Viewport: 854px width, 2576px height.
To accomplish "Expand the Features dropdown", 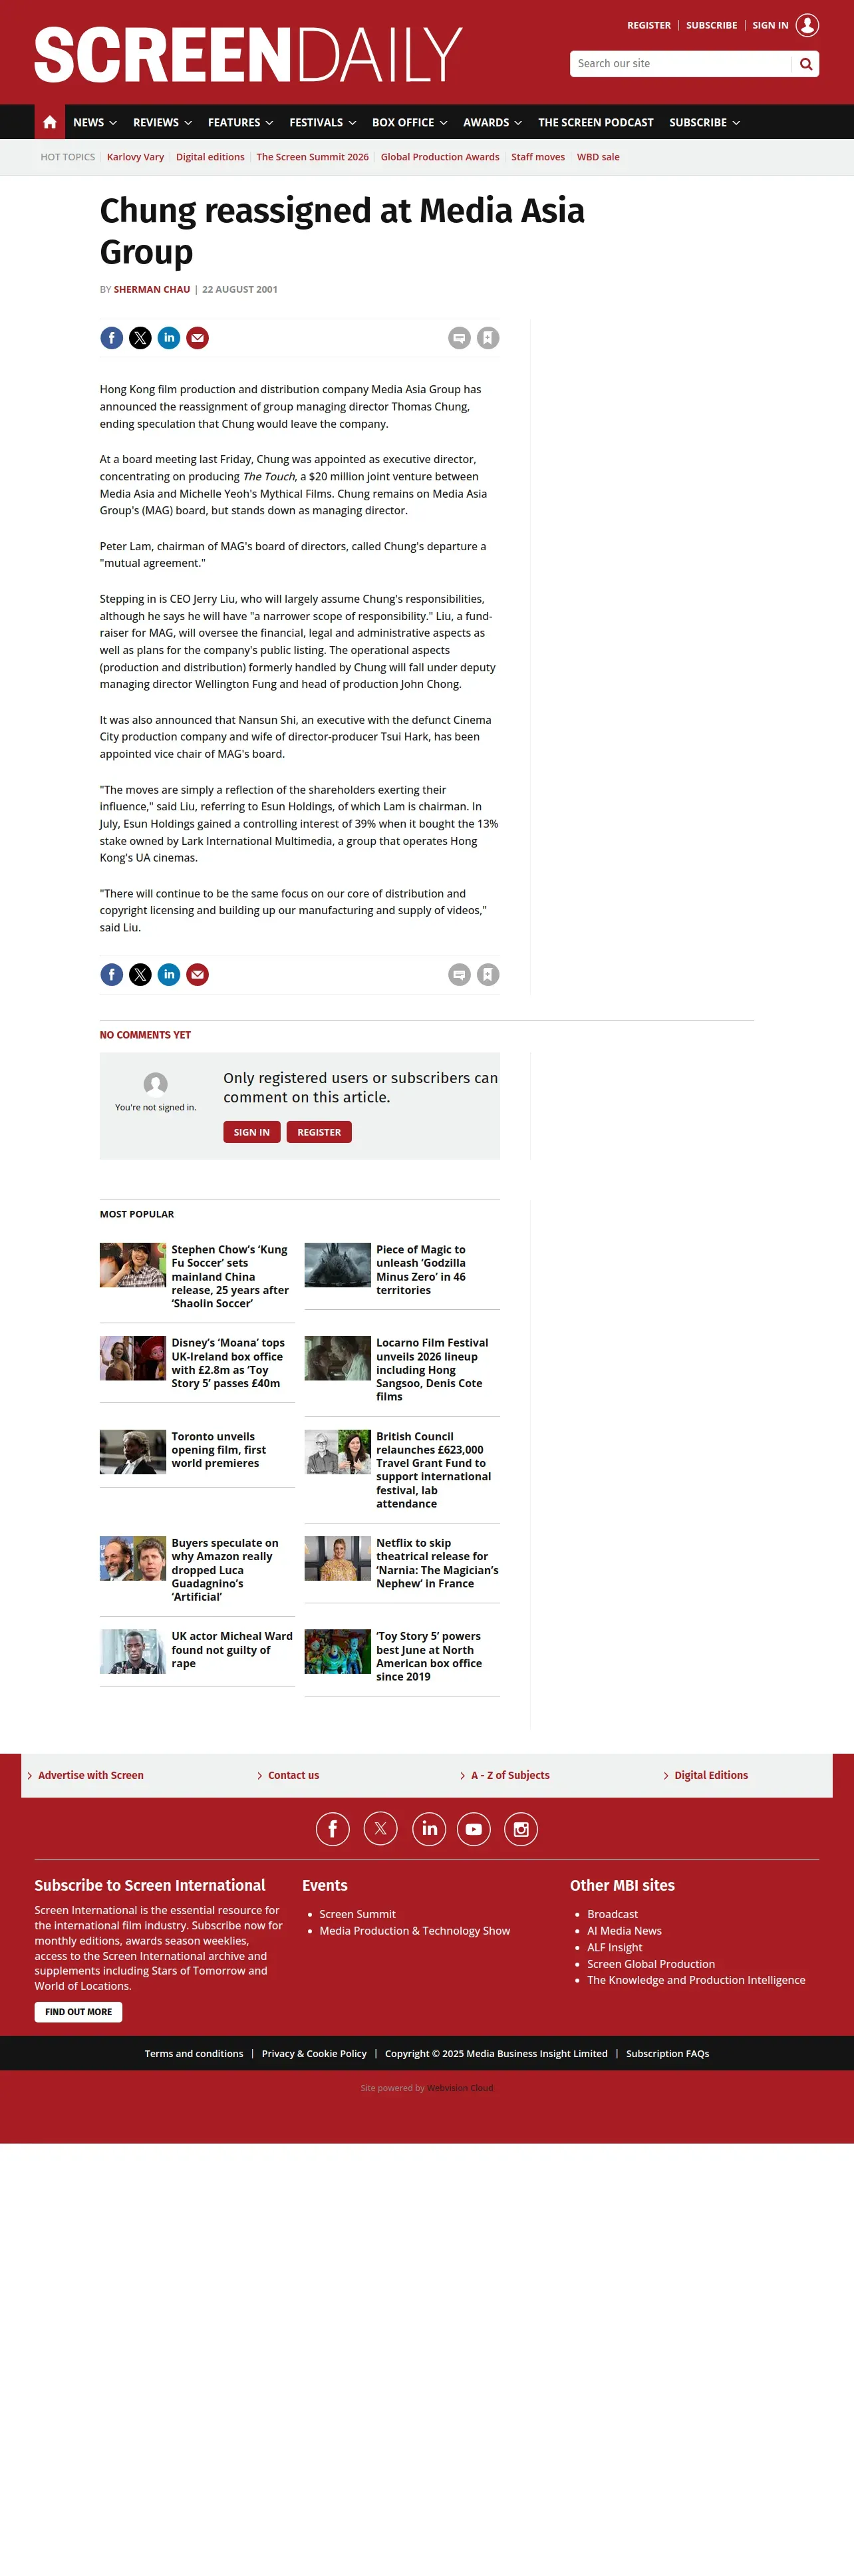I will pos(240,122).
